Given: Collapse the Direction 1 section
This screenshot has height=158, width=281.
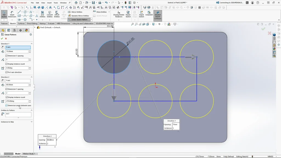Looking at the screenshot, I should tap(32, 44).
